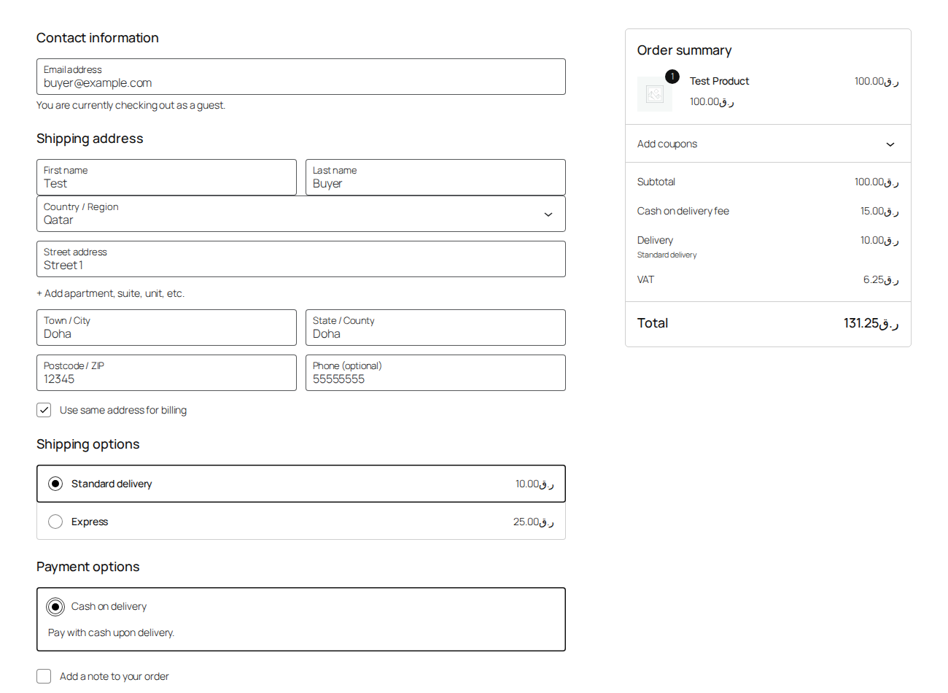Click the Subtotal label in order summary
The width and height of the screenshot is (948, 693).
tap(656, 182)
